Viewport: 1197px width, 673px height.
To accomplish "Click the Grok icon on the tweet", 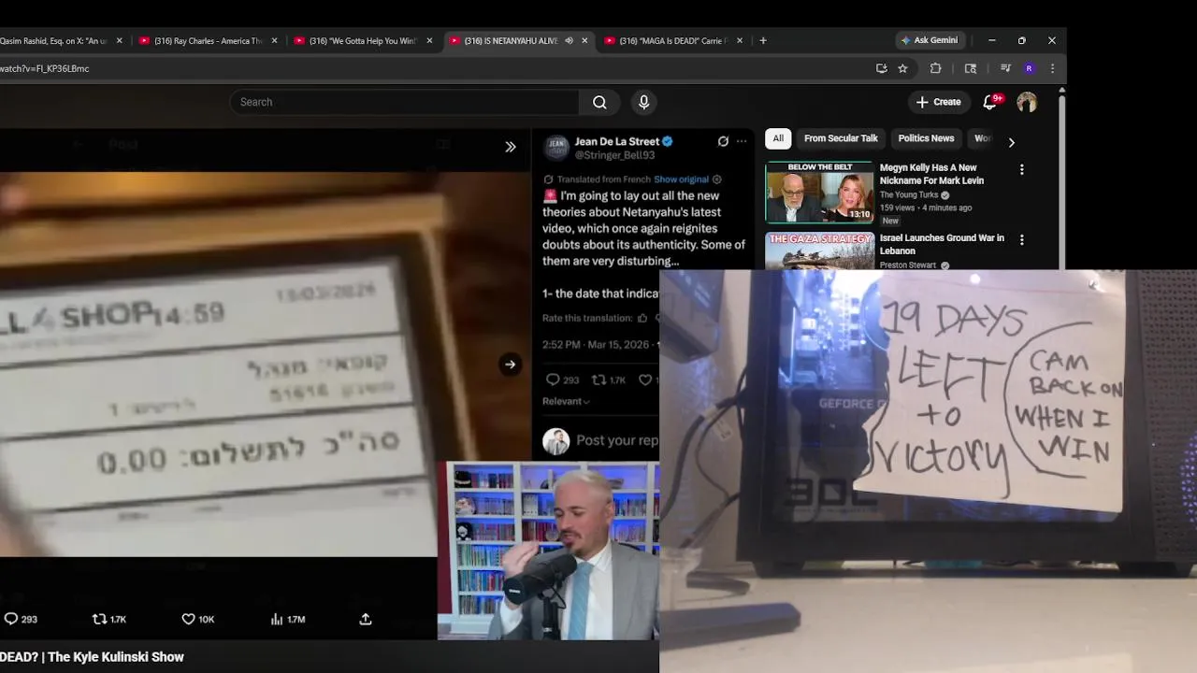I will 723,141.
